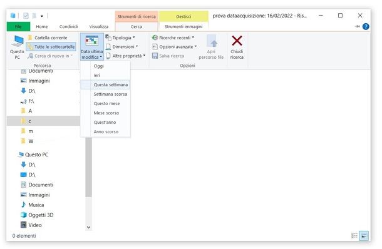Viewport: 382px width, 249px height.
Task: Click the Data ultima modifica calendar icon
Action: click(x=92, y=41)
